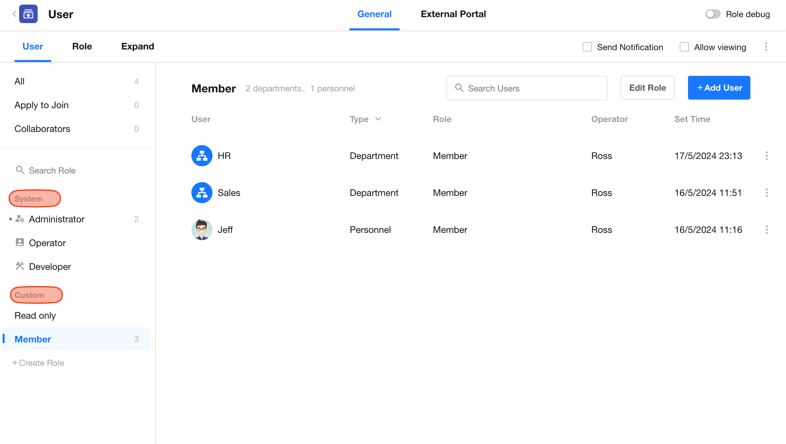Expand the Type column filter dropdown

(x=378, y=119)
